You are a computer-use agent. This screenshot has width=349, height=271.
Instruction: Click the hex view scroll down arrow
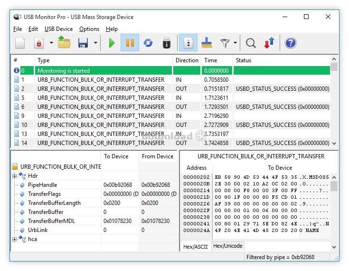tap(334, 247)
